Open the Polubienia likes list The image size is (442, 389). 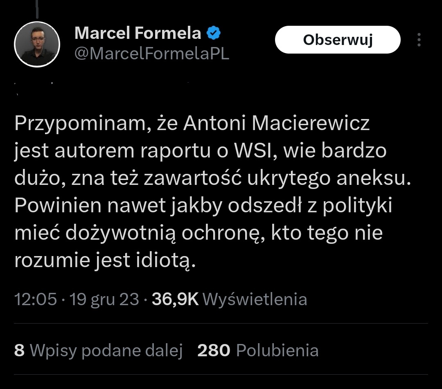click(x=277, y=351)
